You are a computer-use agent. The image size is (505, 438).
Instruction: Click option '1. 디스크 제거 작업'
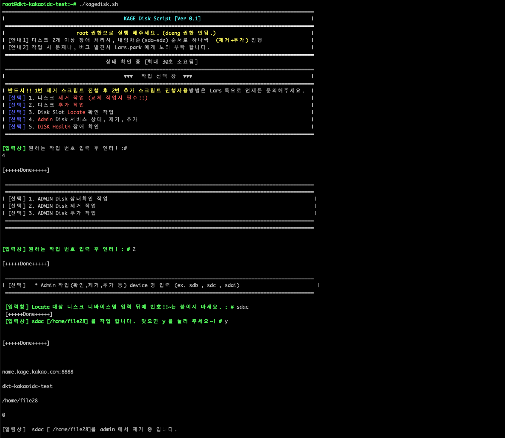pyautogui.click(x=78, y=98)
